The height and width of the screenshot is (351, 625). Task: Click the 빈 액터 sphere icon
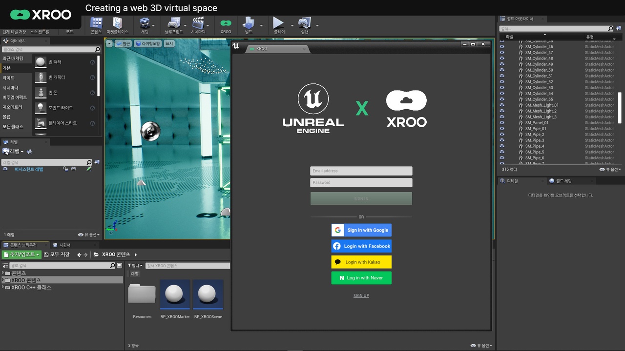(41, 62)
